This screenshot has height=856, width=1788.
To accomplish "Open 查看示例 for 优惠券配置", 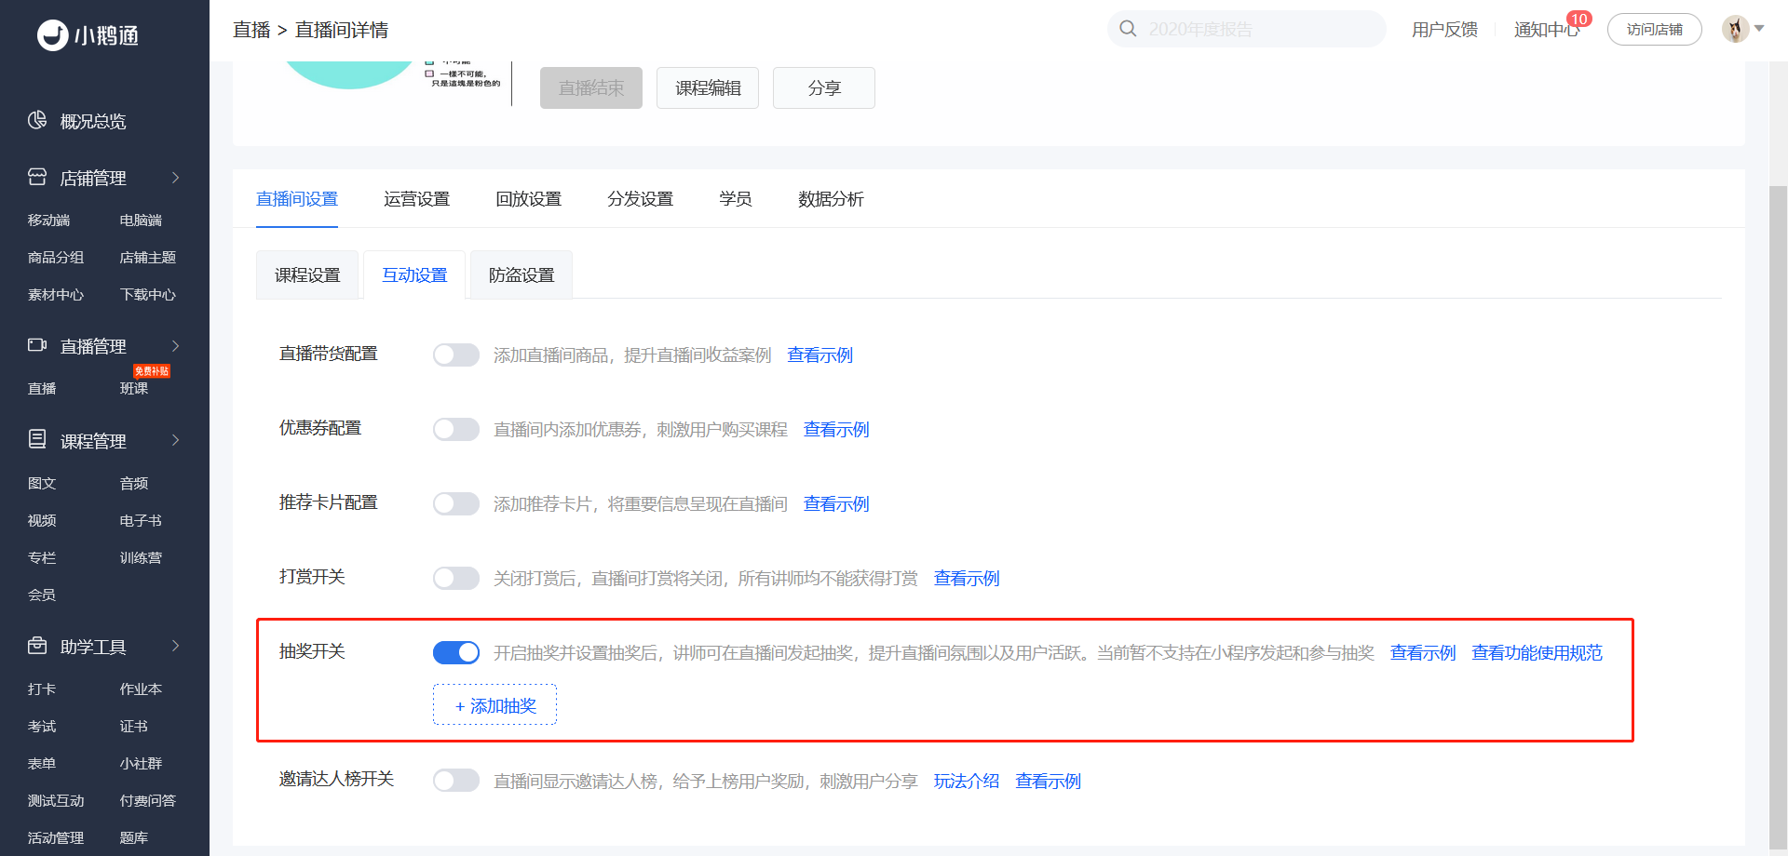I will [836, 430].
